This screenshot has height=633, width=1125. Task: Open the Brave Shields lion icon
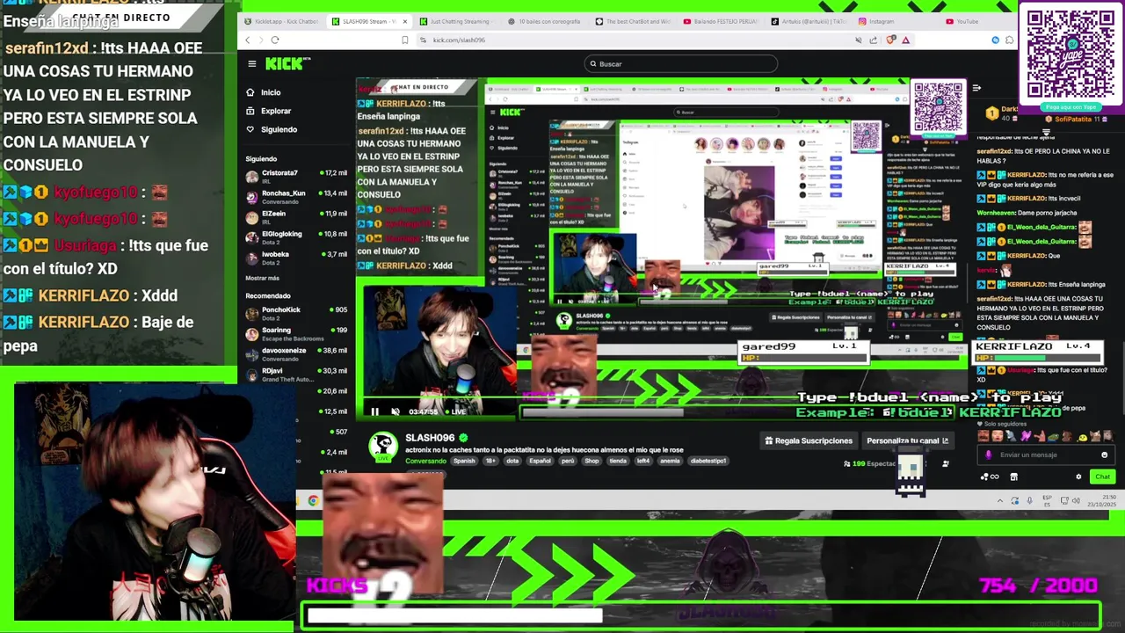coord(891,40)
